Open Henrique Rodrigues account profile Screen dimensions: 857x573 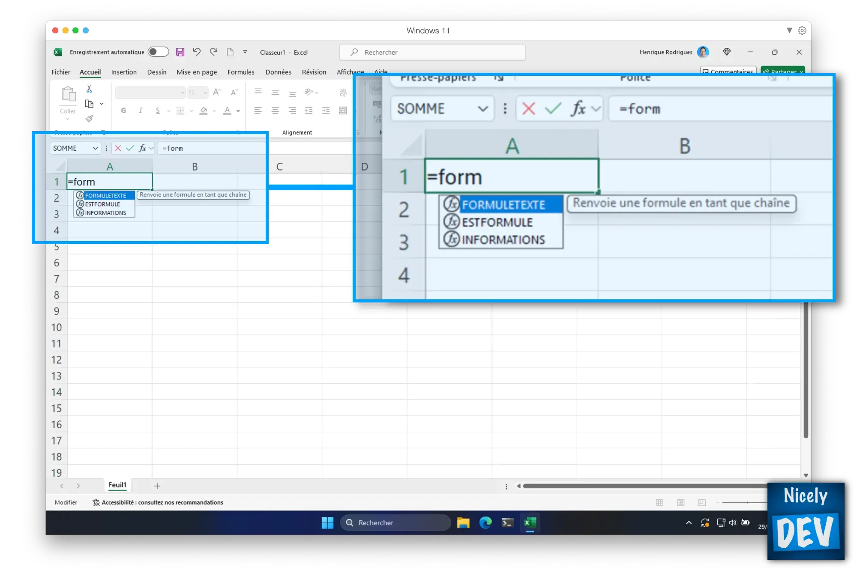[x=674, y=52]
